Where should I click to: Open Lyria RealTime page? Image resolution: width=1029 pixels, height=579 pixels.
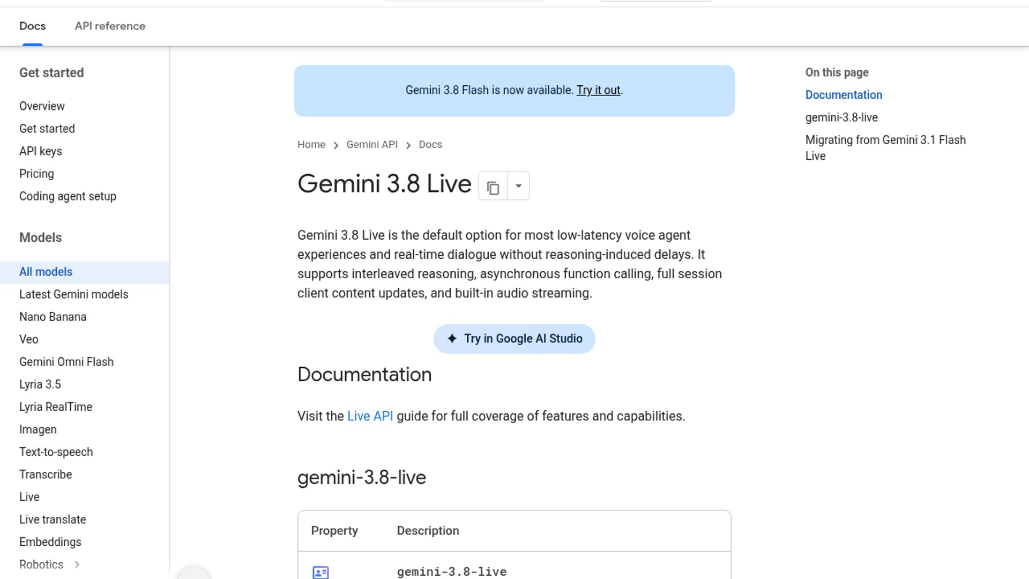point(56,407)
